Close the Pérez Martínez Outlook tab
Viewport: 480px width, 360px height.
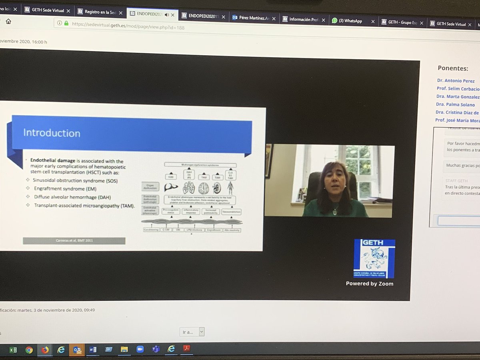(x=274, y=18)
